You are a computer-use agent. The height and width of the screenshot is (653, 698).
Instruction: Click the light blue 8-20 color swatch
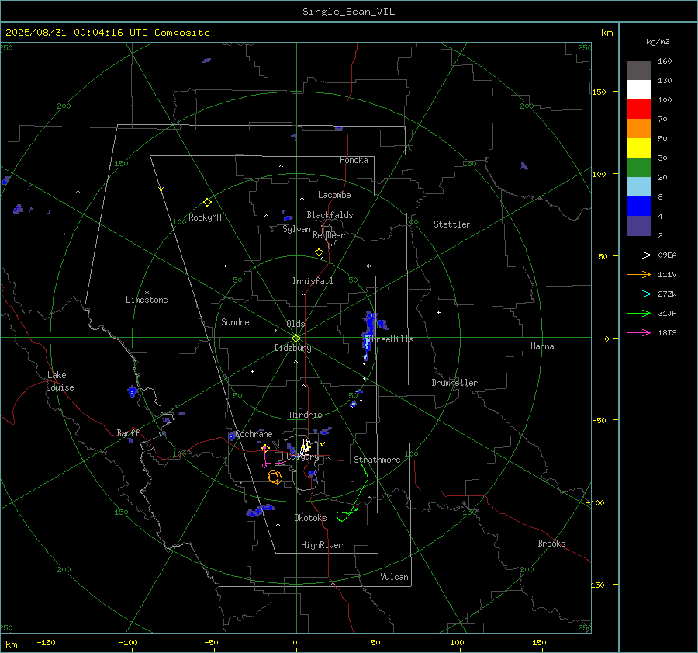[x=639, y=187]
